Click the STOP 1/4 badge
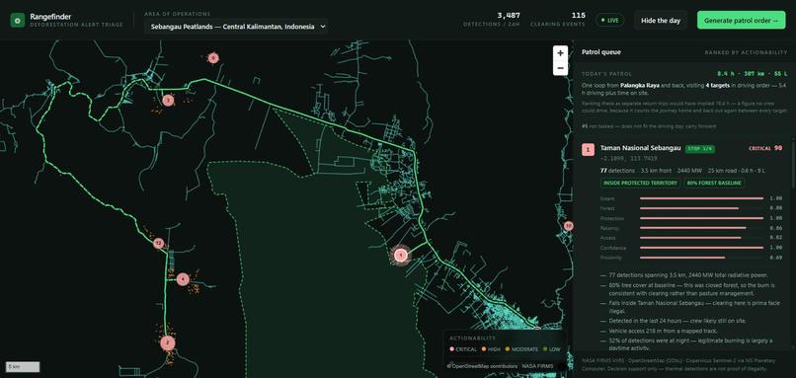 [700, 149]
